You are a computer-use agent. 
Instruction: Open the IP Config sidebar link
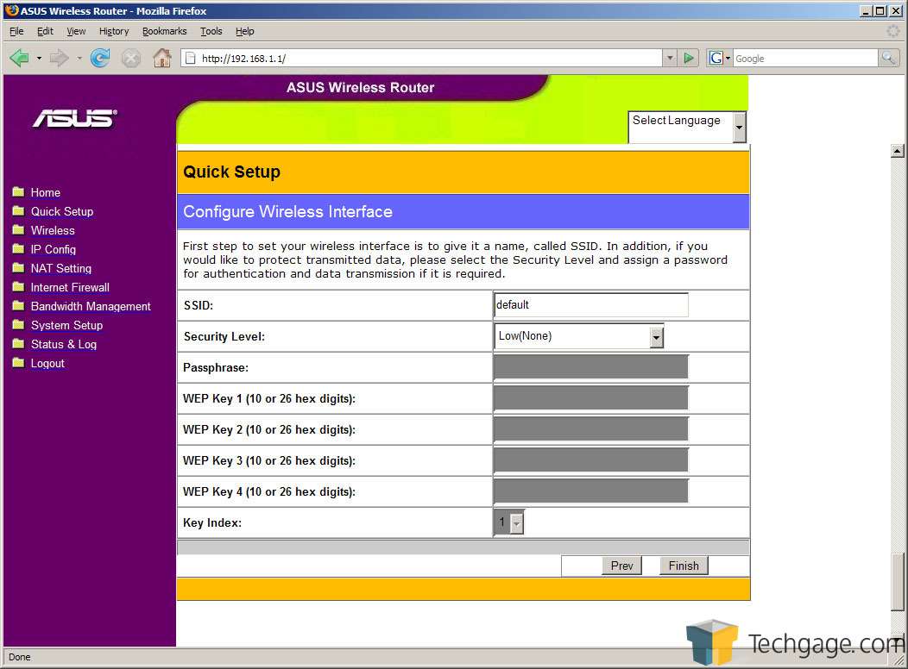coord(54,250)
